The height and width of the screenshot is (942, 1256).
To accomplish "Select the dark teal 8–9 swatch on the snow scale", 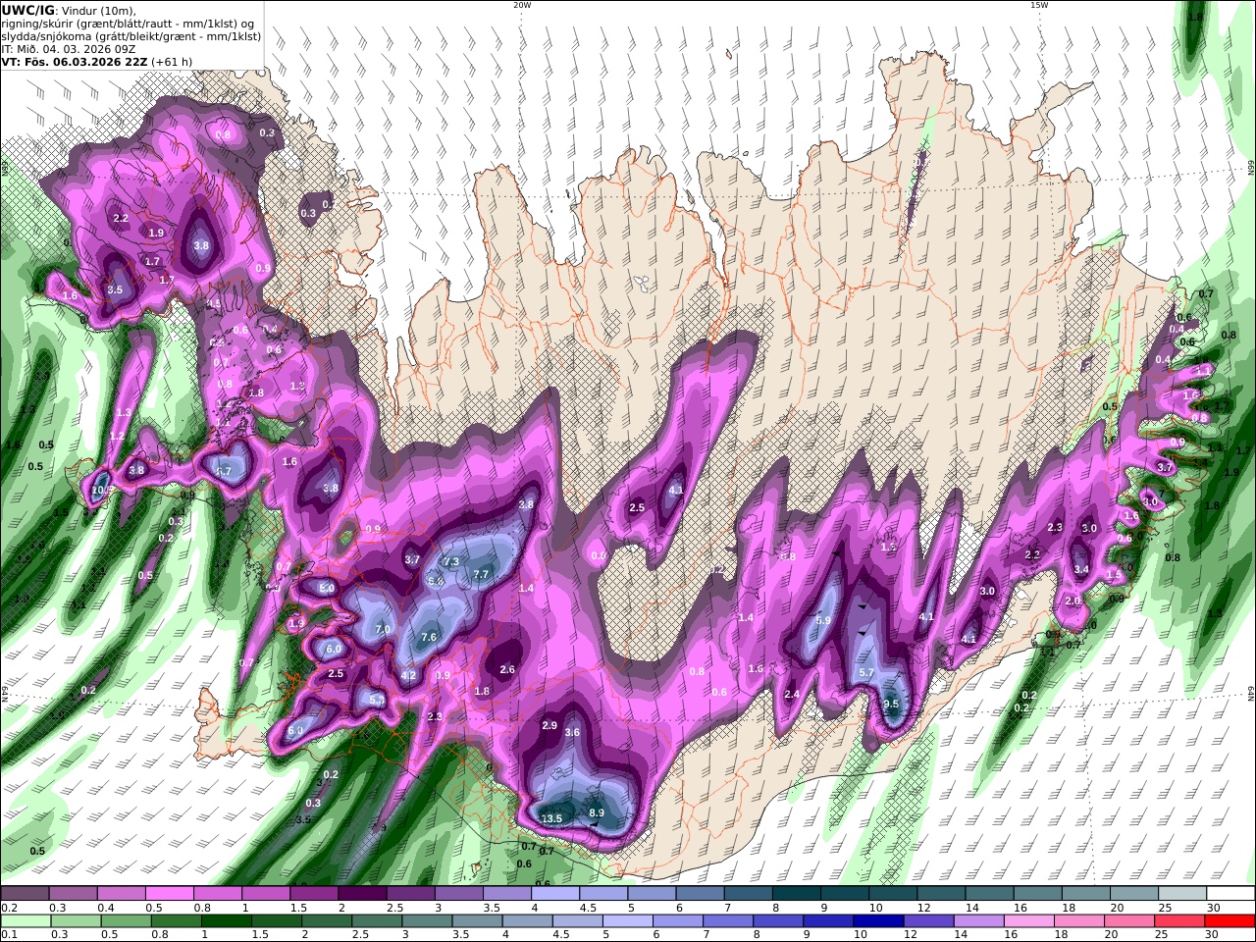I will [x=796, y=893].
